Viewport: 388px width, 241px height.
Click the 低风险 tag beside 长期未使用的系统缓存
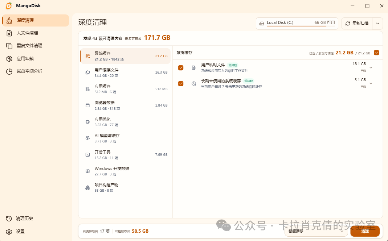point(248,81)
